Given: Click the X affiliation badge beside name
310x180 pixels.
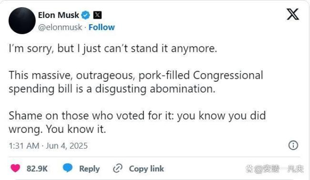Looking at the screenshot, I should click(97, 15).
